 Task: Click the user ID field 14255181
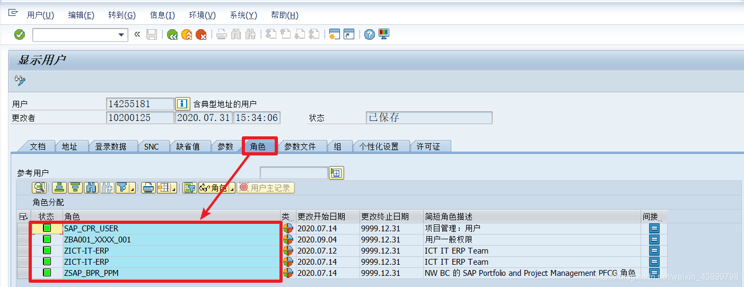coord(141,103)
